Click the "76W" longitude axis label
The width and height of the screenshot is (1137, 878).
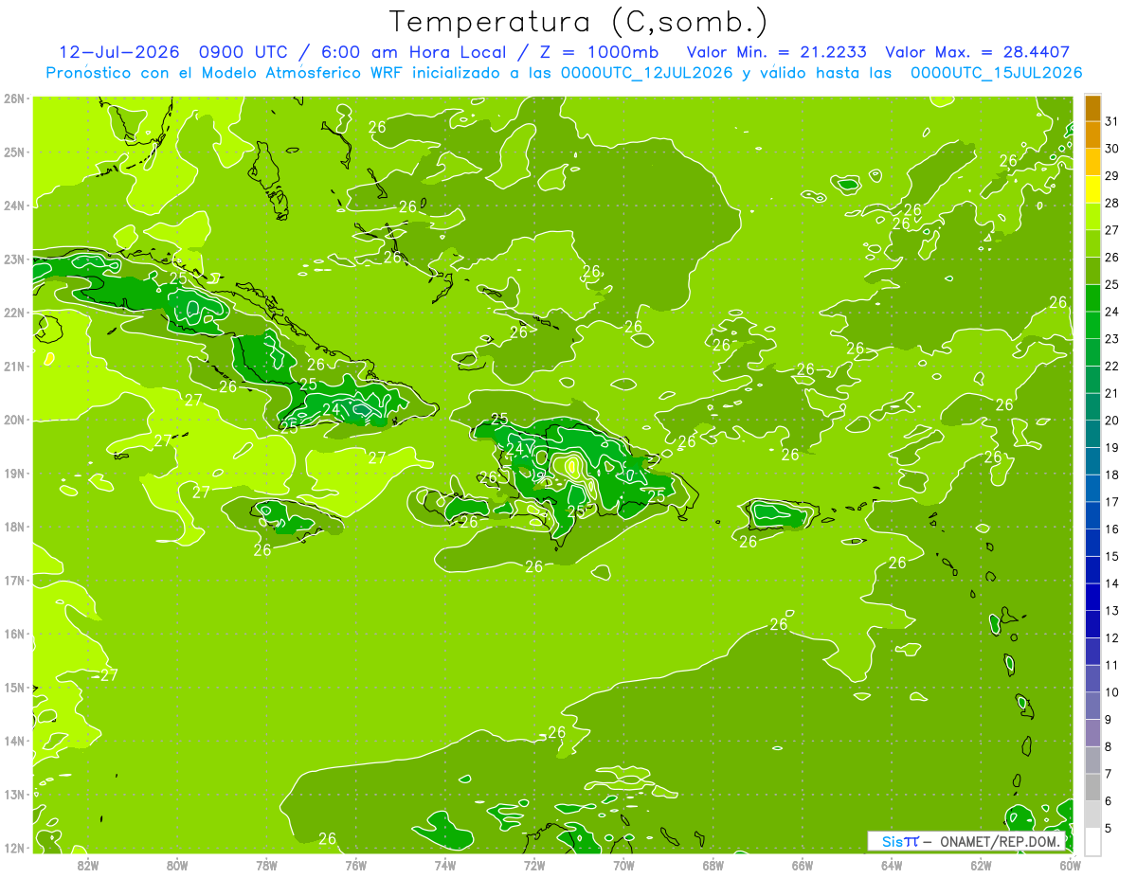coord(356,865)
